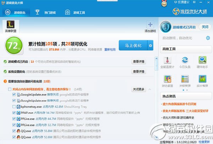This screenshot has width=213, height=144.
Task: Uncheck first GoogleUpdate.exe checkbox
Action: pyautogui.click(x=14, y=94)
